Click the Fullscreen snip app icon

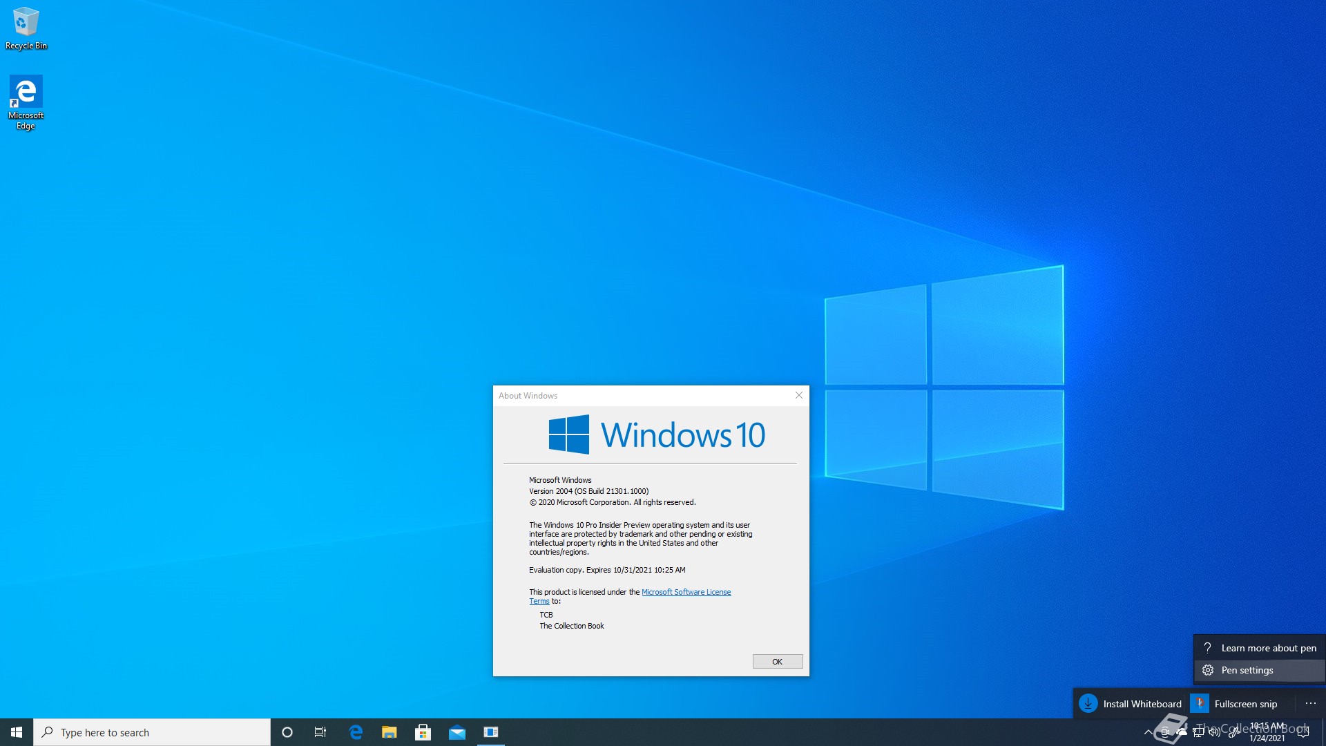pyautogui.click(x=1200, y=703)
